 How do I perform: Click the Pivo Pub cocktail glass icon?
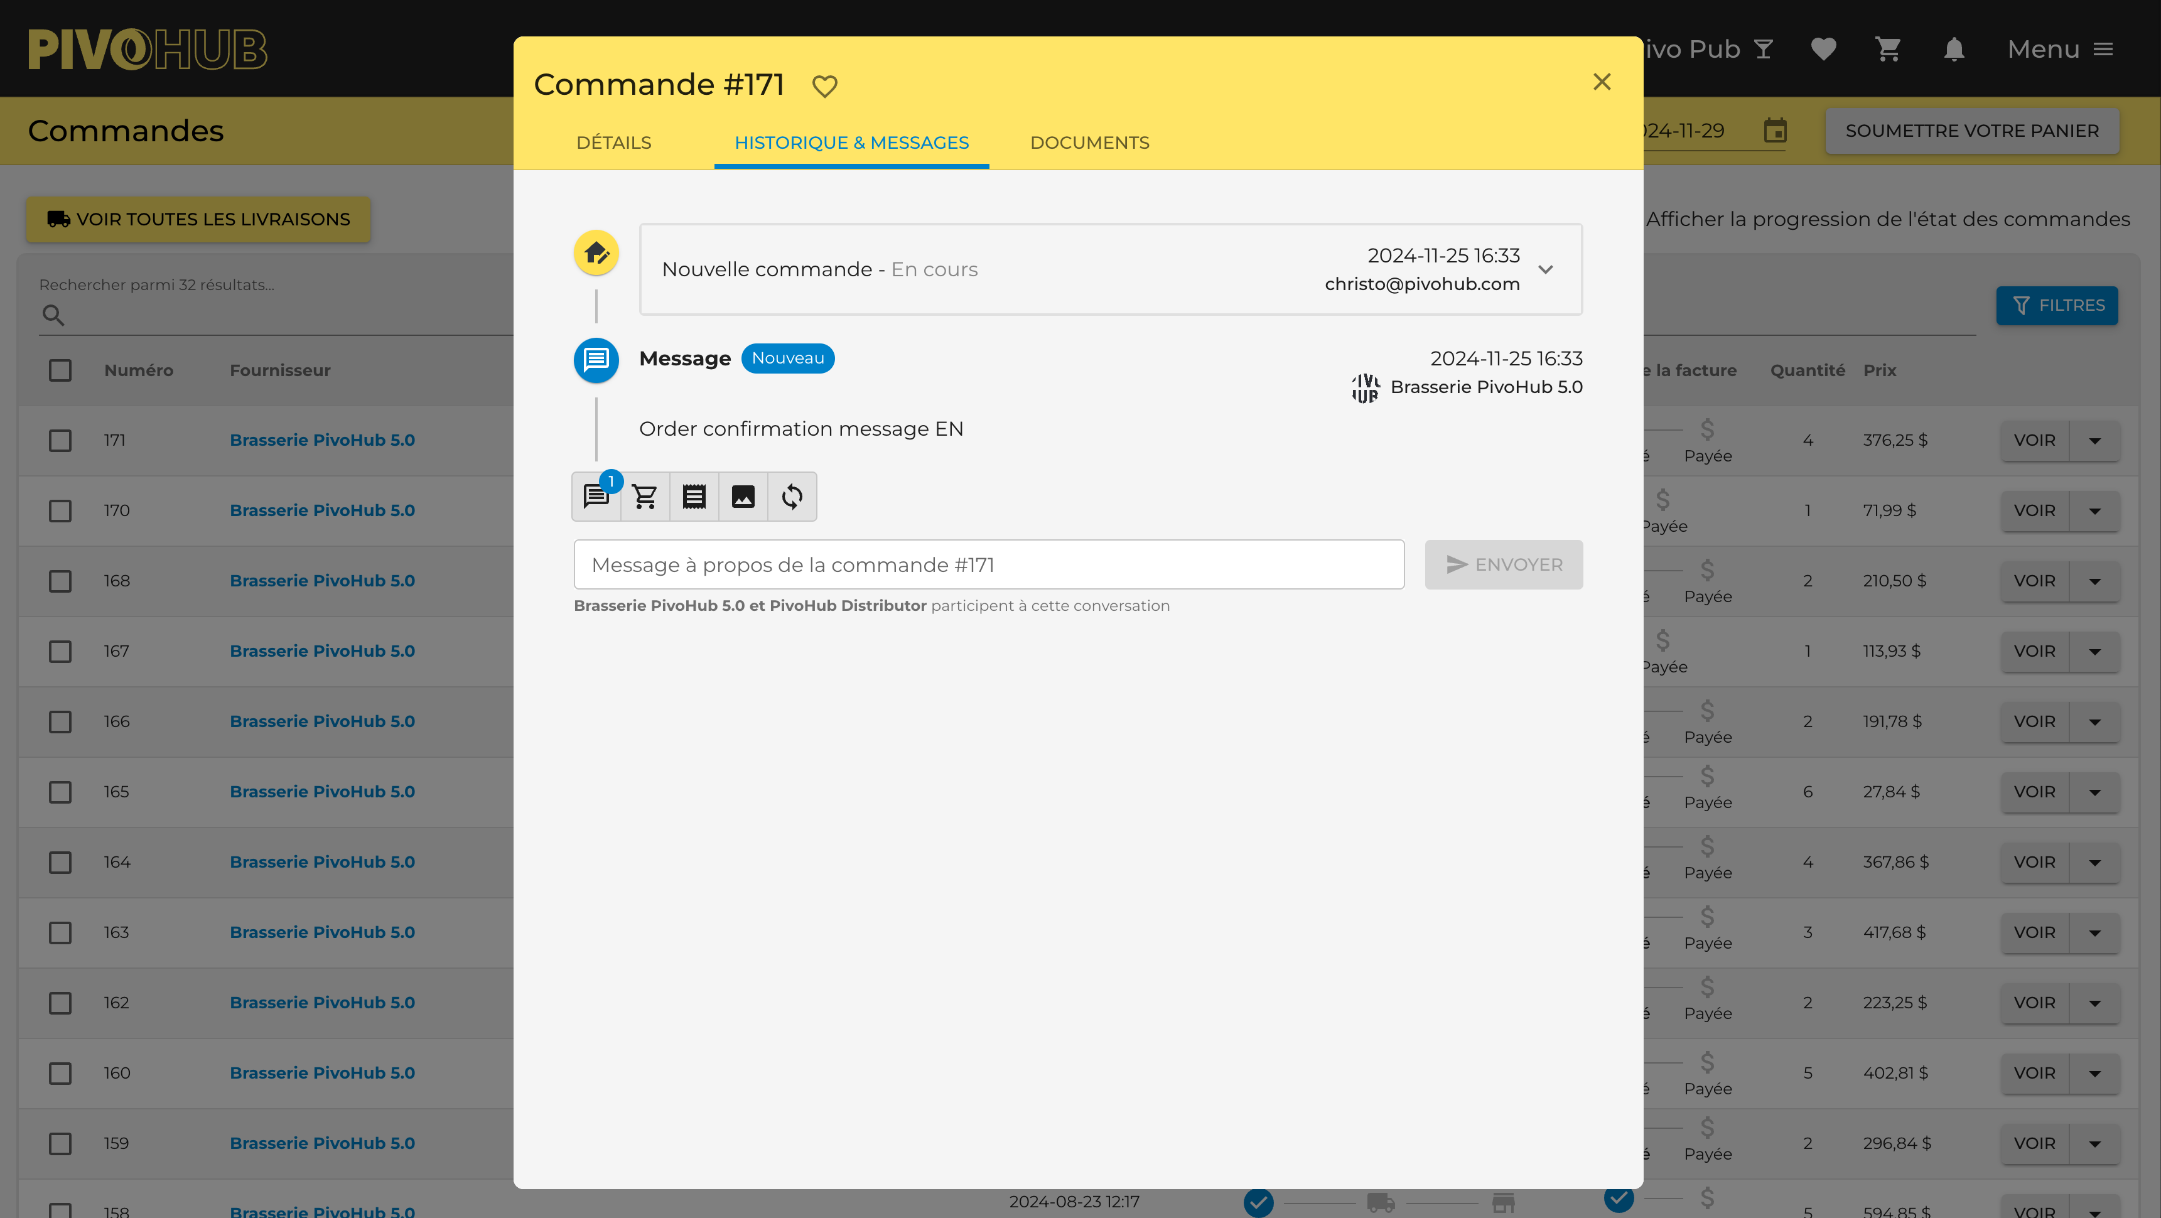click(1764, 48)
